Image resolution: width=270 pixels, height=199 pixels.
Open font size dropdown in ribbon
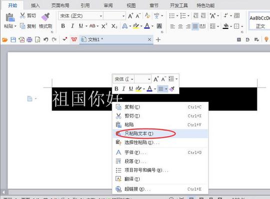pos(123,16)
